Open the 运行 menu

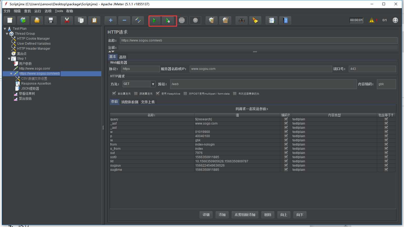pyautogui.click(x=38, y=11)
